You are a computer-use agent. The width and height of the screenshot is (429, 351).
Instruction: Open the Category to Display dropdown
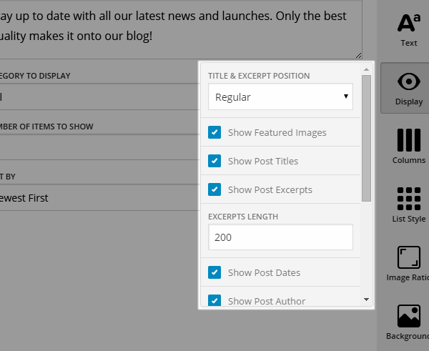click(99, 97)
